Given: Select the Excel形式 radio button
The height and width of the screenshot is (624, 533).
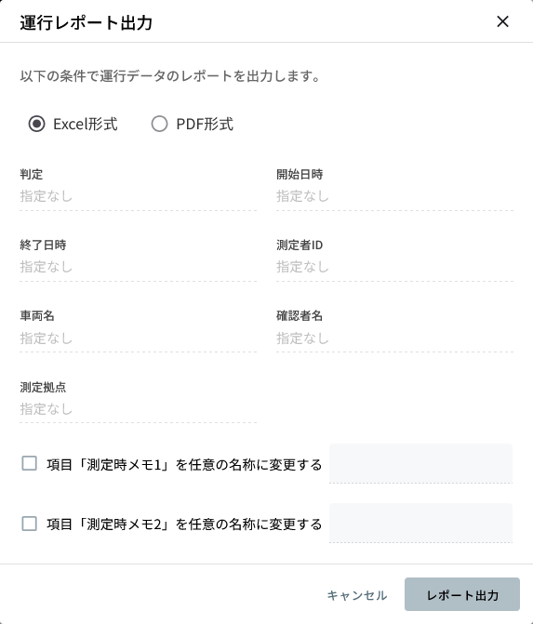Looking at the screenshot, I should 36,124.
